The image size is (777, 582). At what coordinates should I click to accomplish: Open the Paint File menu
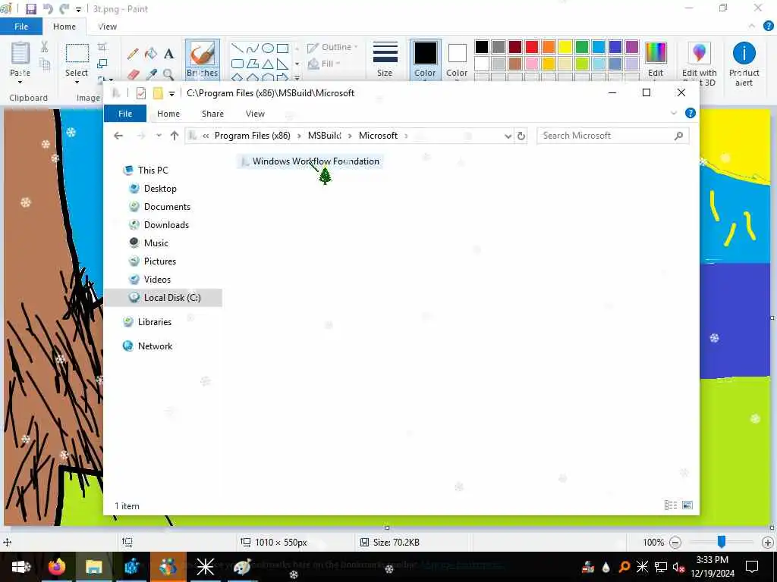21,27
